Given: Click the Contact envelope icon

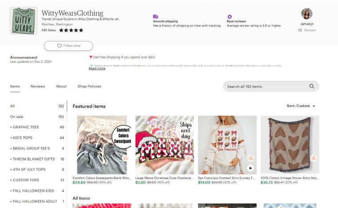Looking at the screenshot, I should point(300,30).
